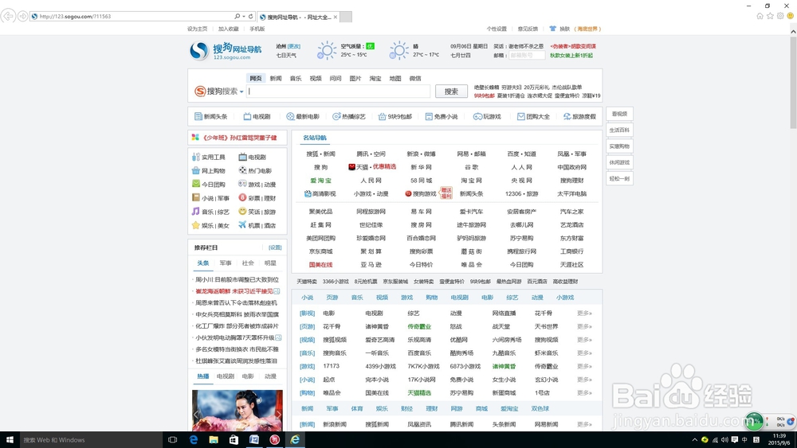Screen dimensions: 797x448
Task: Click the Windows Start button
Action: click(9, 440)
